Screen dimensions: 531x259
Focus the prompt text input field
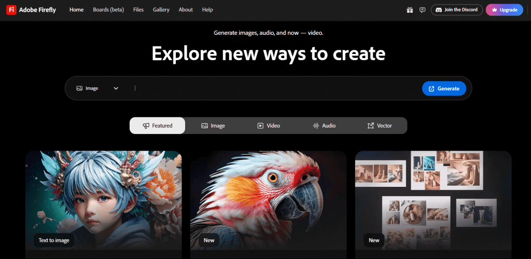pyautogui.click(x=276, y=88)
